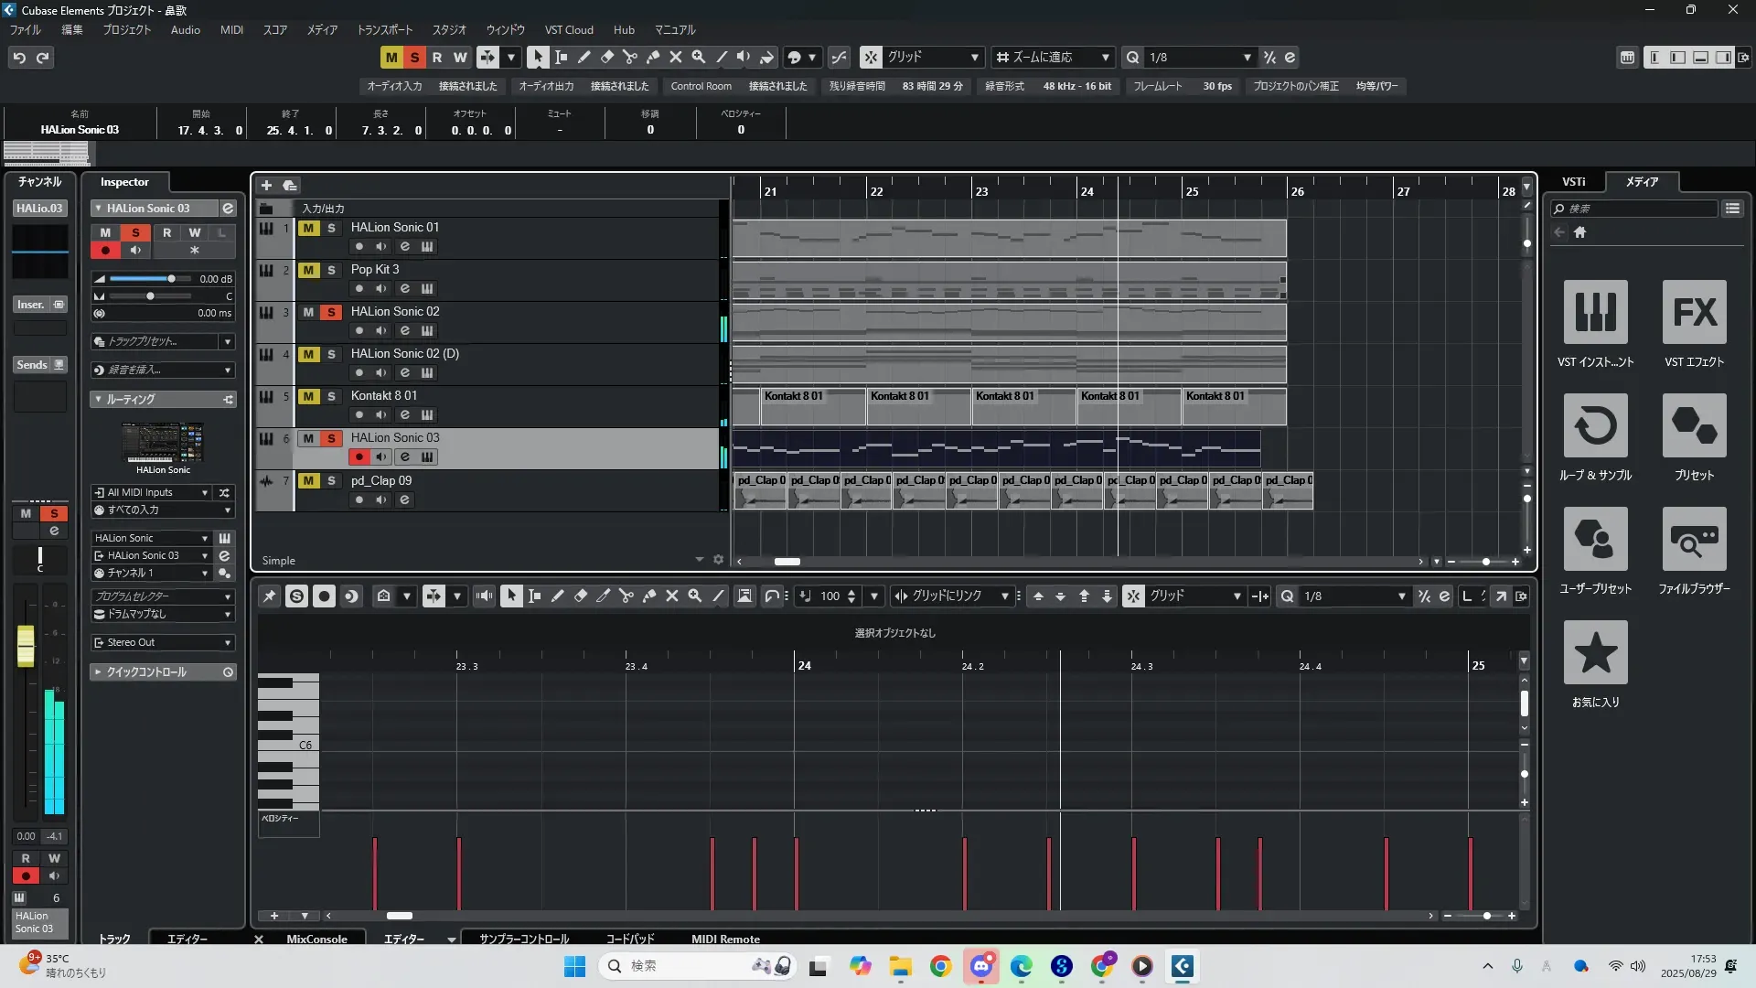
Task: Switch to the MixConsole lower zone tab
Action: tap(316, 939)
